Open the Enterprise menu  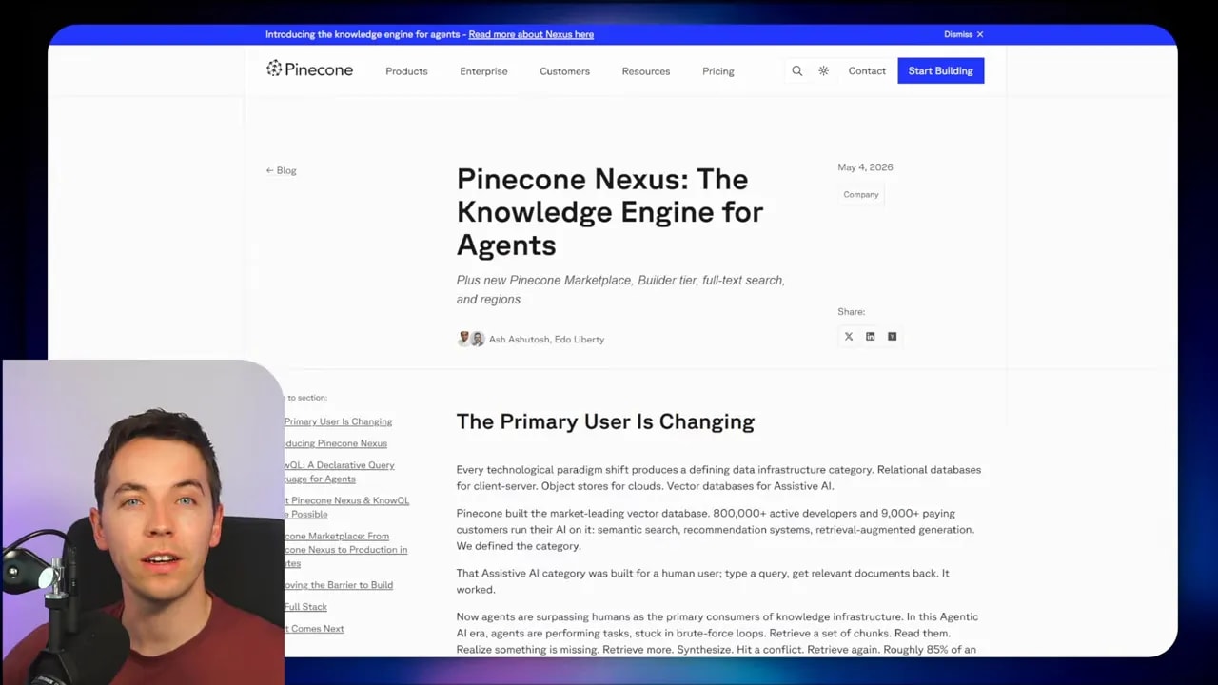[483, 71]
